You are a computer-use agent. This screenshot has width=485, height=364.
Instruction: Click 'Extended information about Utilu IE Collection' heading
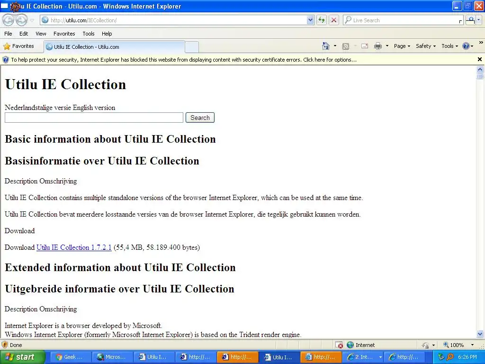point(120,267)
